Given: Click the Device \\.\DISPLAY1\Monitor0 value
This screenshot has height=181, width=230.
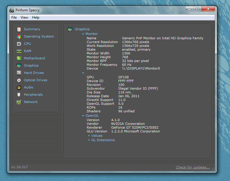Looking at the screenshot, I should click(x=141, y=68).
